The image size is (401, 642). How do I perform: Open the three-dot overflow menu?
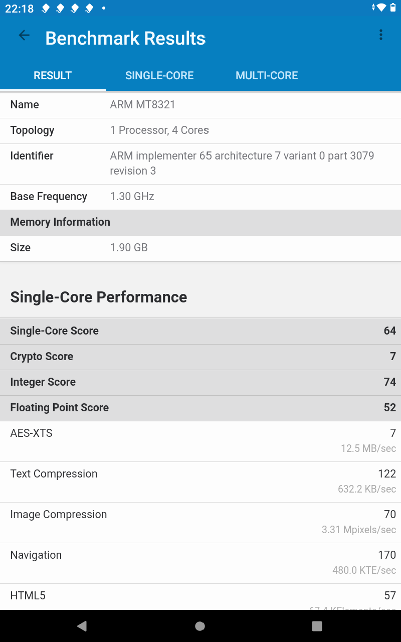click(x=381, y=35)
